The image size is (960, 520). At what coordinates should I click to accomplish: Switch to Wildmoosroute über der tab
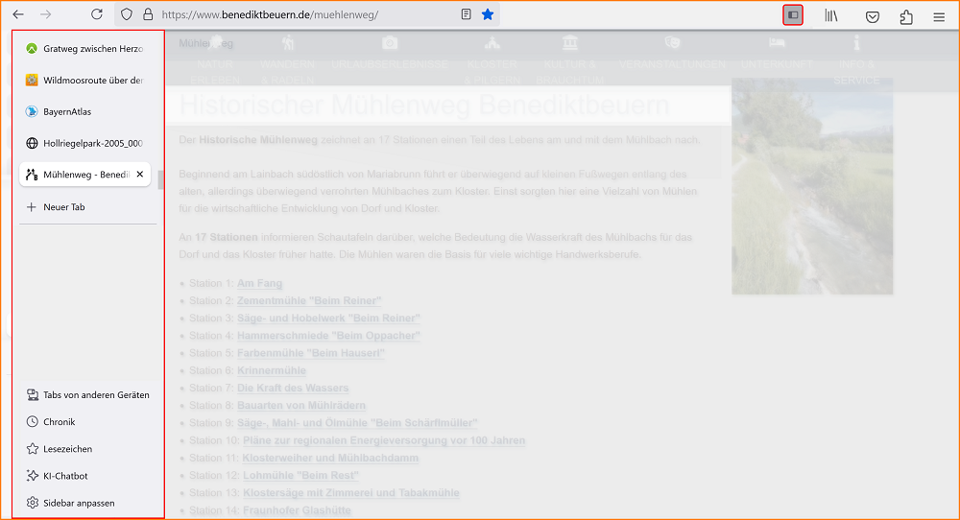click(x=85, y=81)
